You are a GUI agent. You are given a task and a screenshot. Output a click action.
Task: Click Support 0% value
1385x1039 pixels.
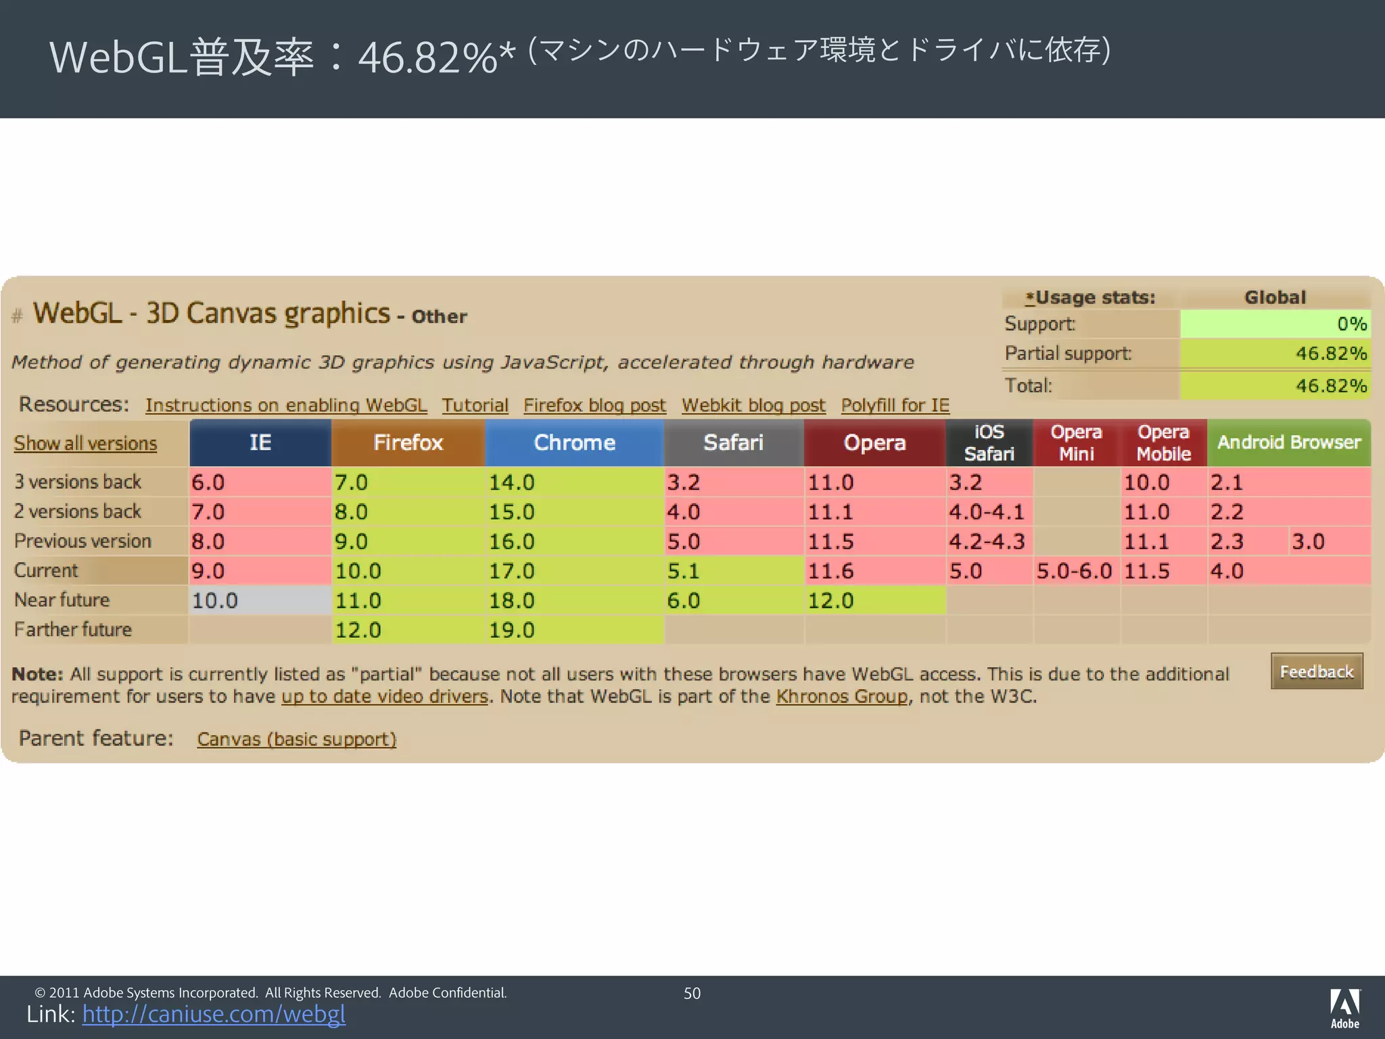coord(1275,324)
